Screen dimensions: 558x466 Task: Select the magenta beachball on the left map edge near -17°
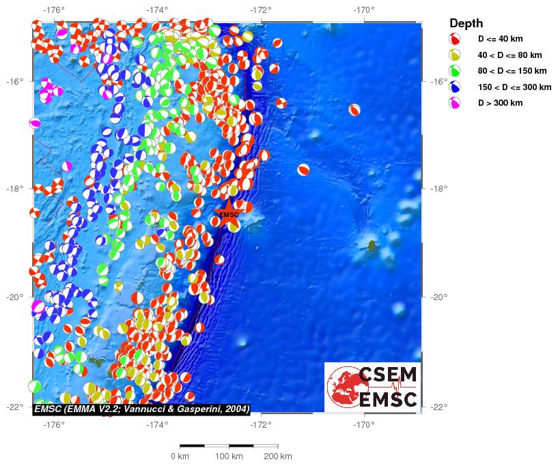click(35, 123)
